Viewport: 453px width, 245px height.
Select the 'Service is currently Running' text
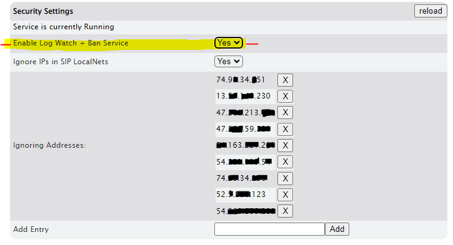tap(64, 27)
